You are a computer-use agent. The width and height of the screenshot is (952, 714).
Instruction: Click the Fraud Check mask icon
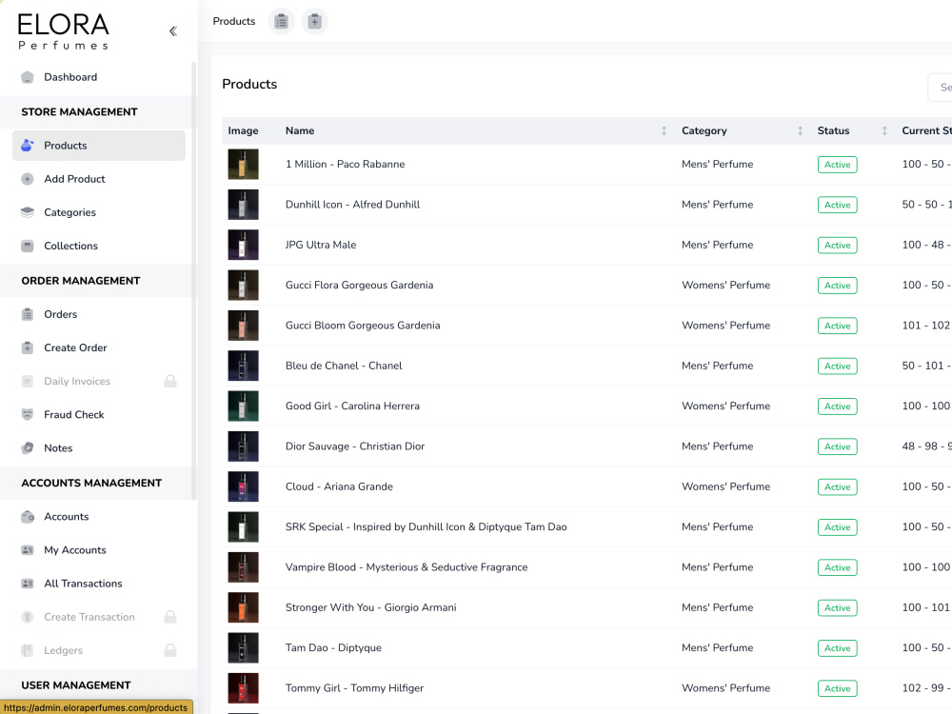click(x=28, y=415)
